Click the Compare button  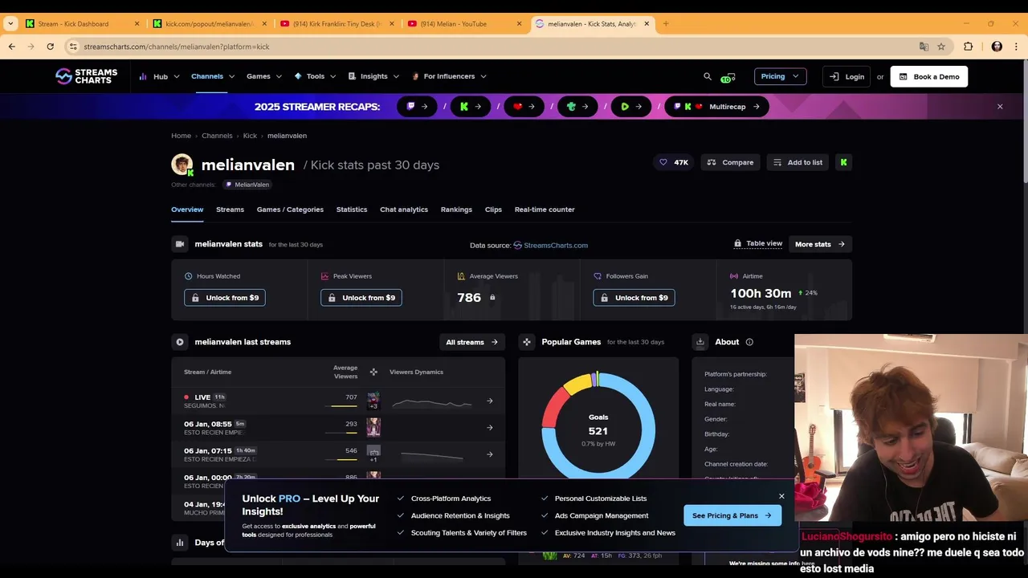(730, 162)
